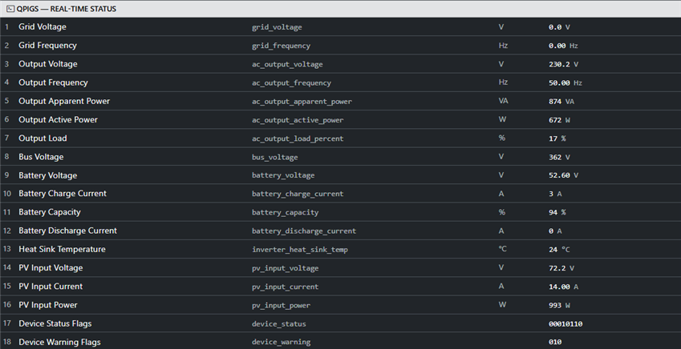This screenshot has height=349, width=681.
Task: Click the '230.2 V' output voltage value
Action: (563, 64)
